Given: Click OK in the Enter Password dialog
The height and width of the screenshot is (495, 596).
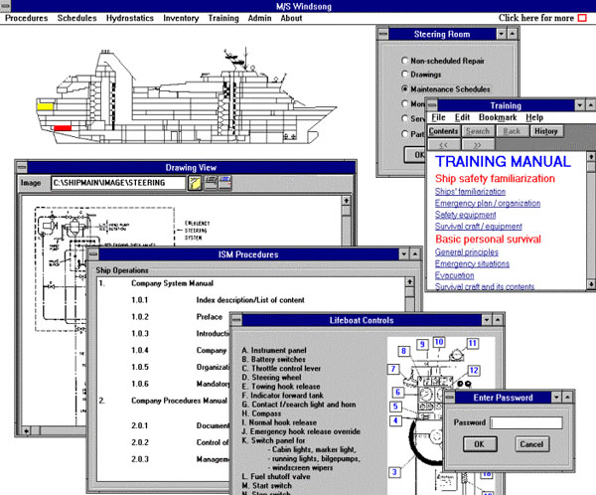Looking at the screenshot, I should point(480,444).
